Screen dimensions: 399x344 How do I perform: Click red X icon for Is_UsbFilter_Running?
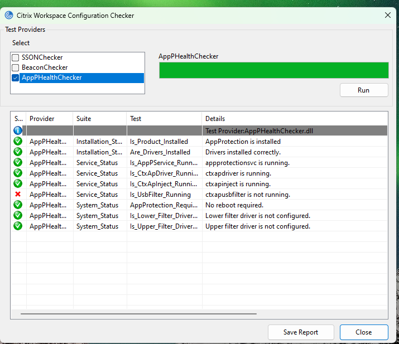click(18, 195)
